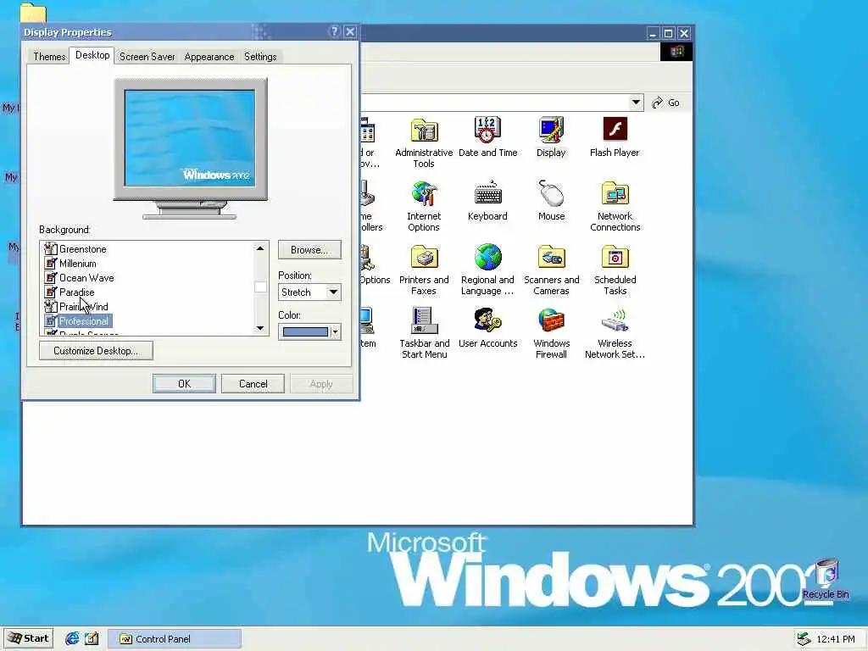Click the Control Panel taskbar button
The height and width of the screenshot is (651, 868).
click(175, 639)
